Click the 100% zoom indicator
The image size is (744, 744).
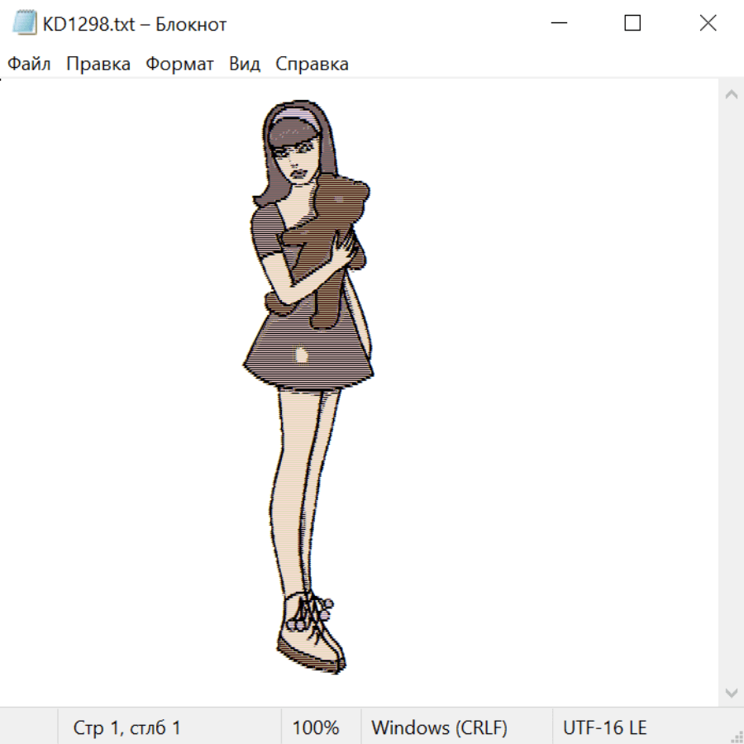click(316, 727)
